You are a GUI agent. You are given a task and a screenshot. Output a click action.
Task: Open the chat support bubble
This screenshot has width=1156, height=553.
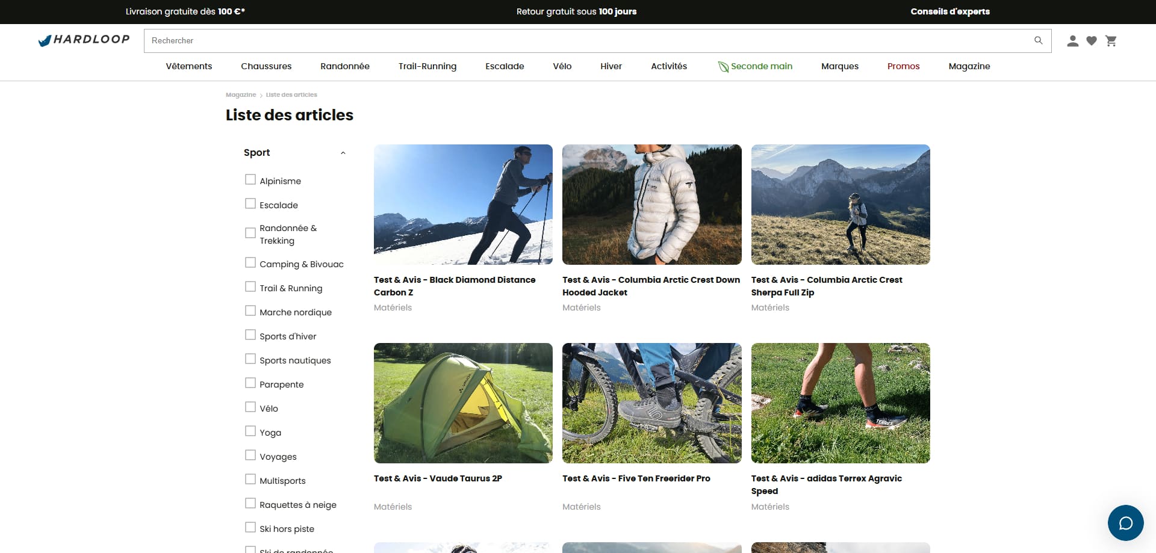tap(1125, 522)
